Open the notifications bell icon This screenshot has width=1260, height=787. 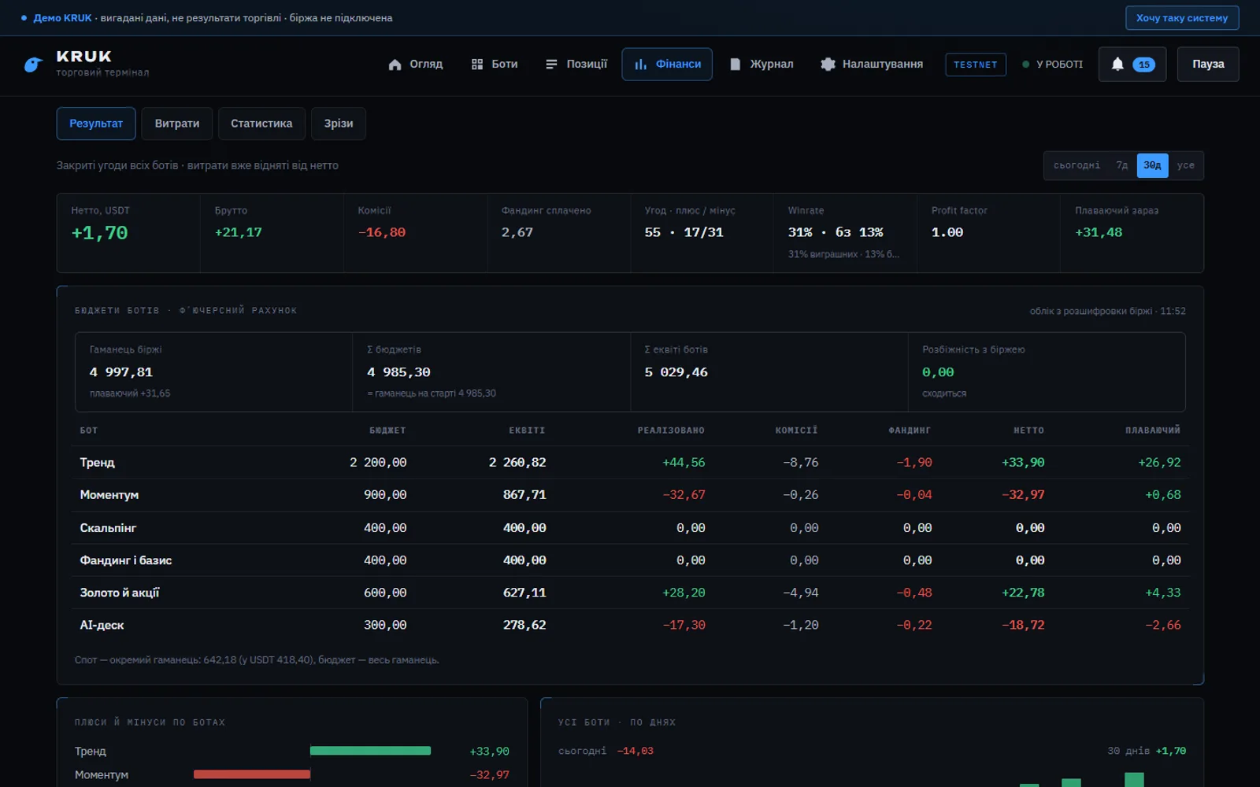coord(1117,65)
